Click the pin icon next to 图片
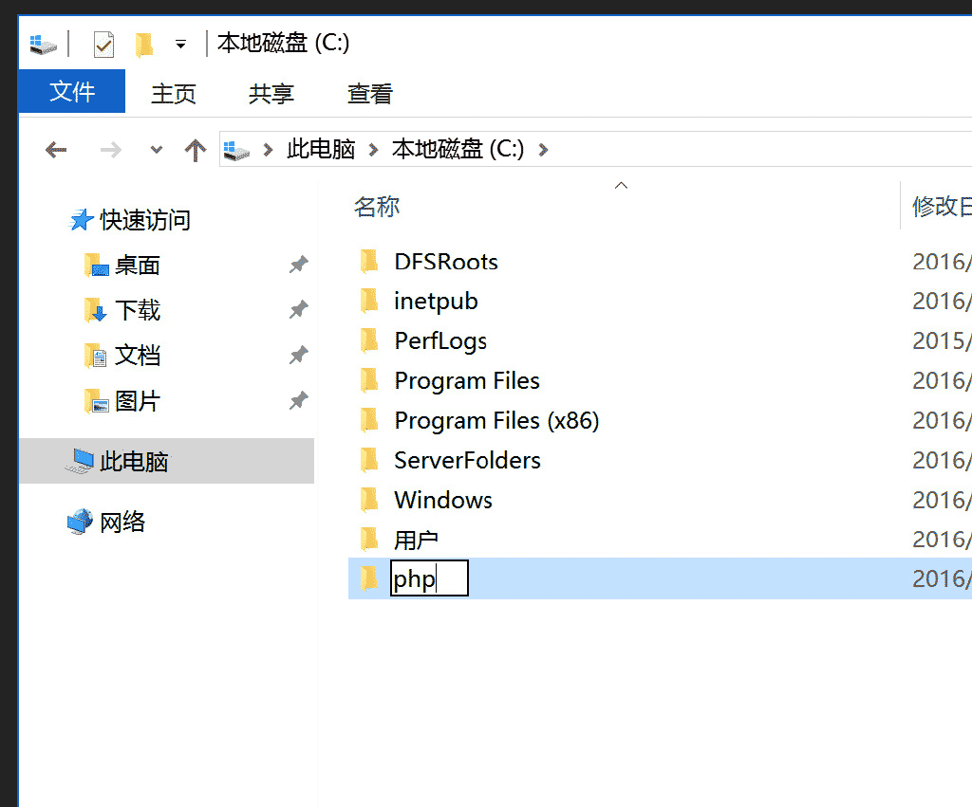The height and width of the screenshot is (807, 972). (x=299, y=400)
